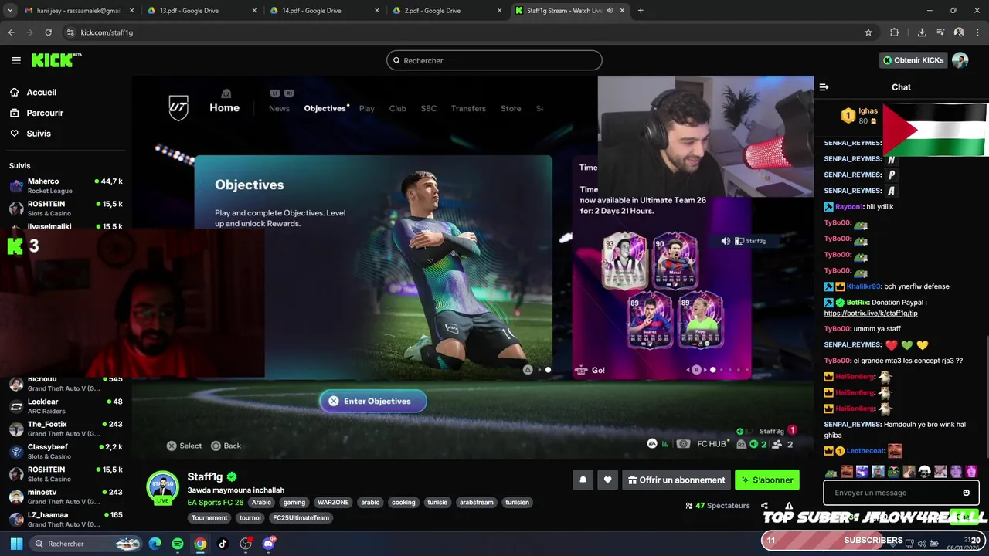
Task: View site information icon in address bar
Action: [x=70, y=32]
